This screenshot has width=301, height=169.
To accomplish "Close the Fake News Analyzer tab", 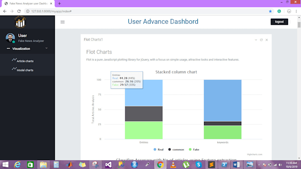I will [x=51, y=4].
